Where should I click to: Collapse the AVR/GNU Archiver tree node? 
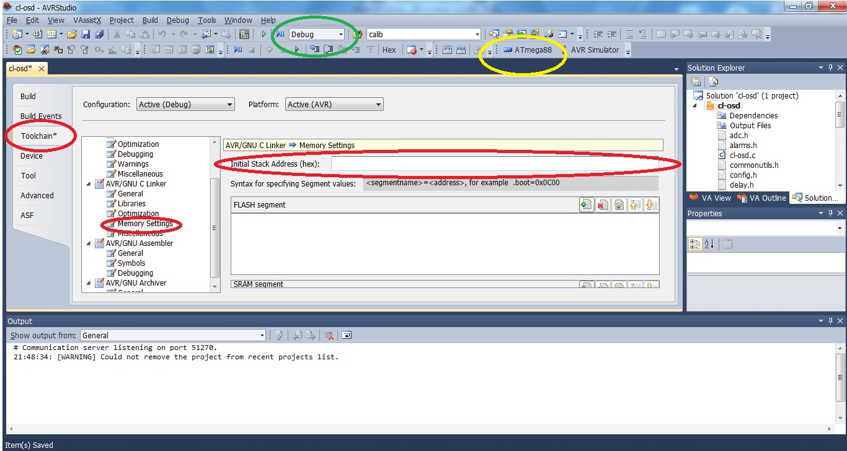(x=89, y=282)
